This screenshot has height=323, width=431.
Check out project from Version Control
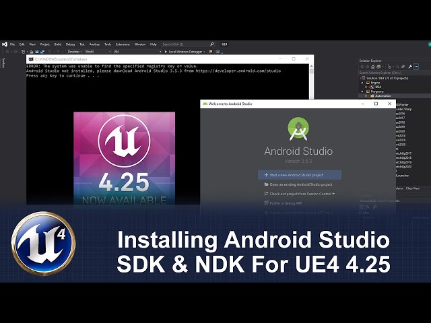[300, 194]
